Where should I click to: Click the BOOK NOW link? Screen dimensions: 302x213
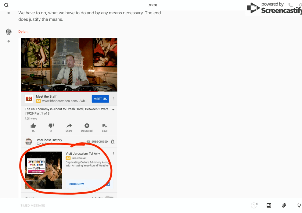coord(77,184)
